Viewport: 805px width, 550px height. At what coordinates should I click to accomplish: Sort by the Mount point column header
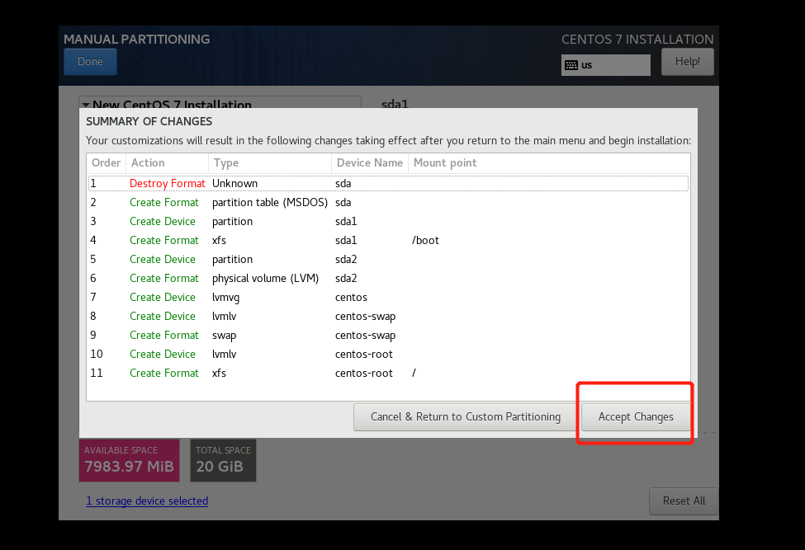[445, 163]
